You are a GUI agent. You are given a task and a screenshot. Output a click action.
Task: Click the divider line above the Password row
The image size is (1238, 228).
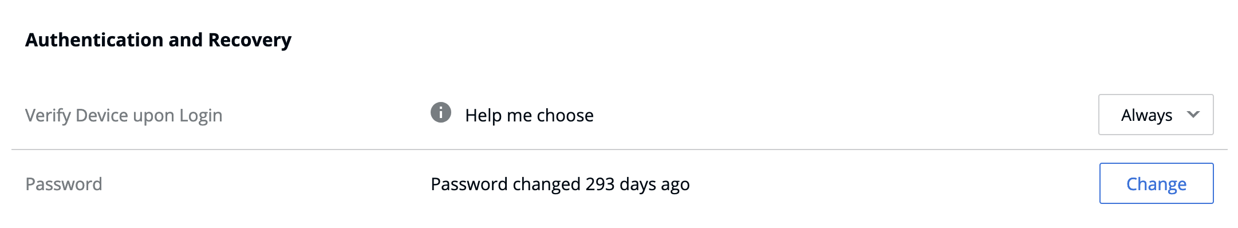pyautogui.click(x=620, y=150)
